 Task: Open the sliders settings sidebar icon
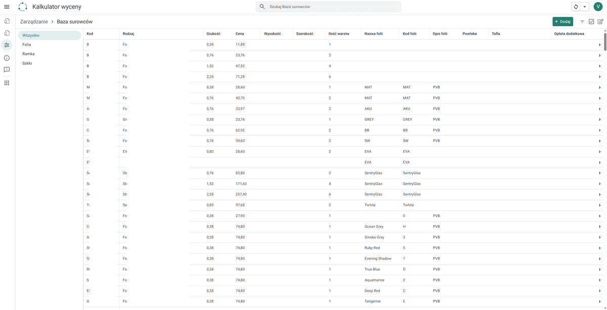7,45
